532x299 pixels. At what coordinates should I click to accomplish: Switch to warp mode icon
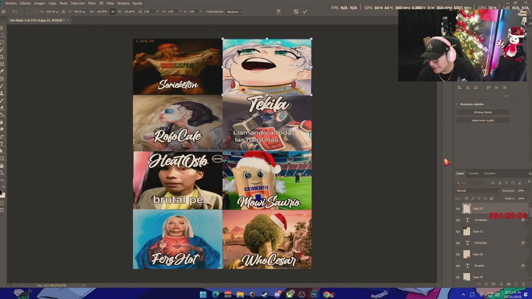click(x=278, y=12)
